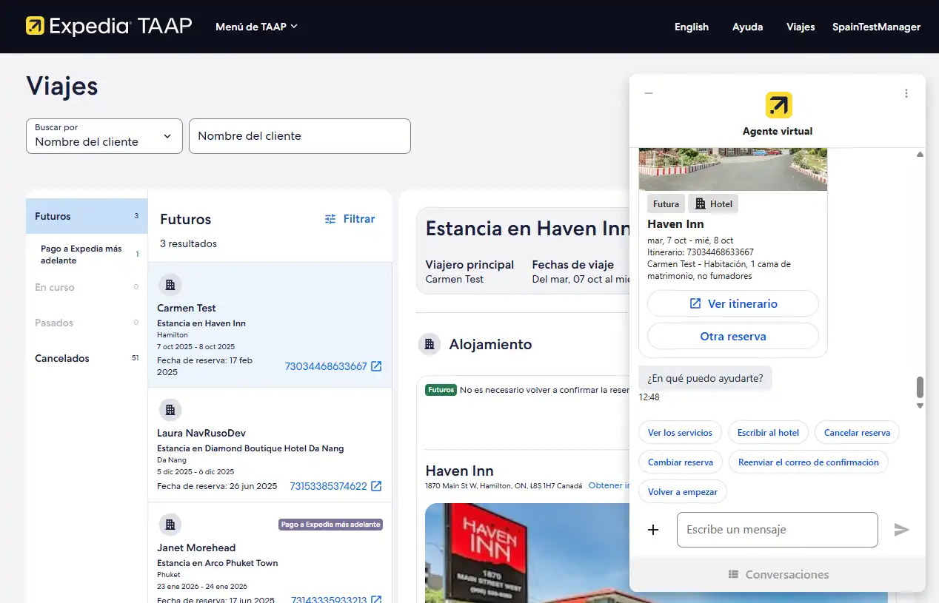This screenshot has height=603, width=939.
Task: Open itinerary number 73143335933213
Action: tap(329, 600)
